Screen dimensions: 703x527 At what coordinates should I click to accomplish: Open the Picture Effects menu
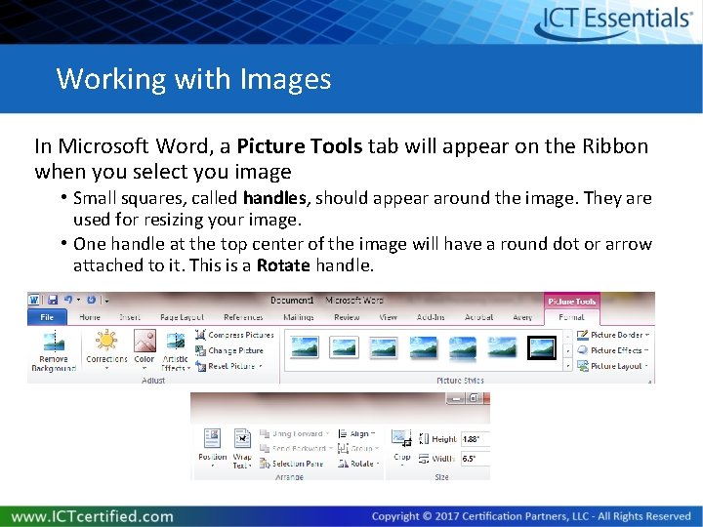point(613,350)
